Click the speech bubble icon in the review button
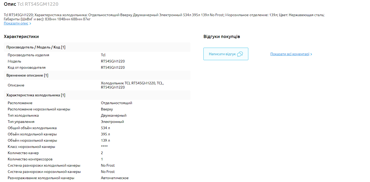 click(240, 54)
